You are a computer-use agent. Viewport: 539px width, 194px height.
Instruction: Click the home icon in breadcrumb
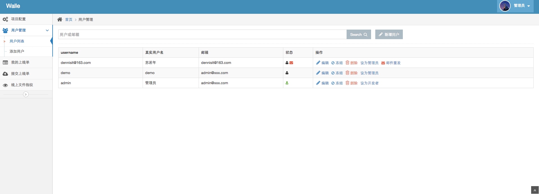60,19
